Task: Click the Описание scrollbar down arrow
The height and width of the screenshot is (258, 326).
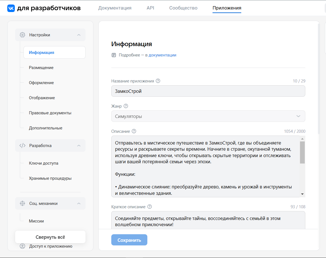Action: tap(302, 194)
